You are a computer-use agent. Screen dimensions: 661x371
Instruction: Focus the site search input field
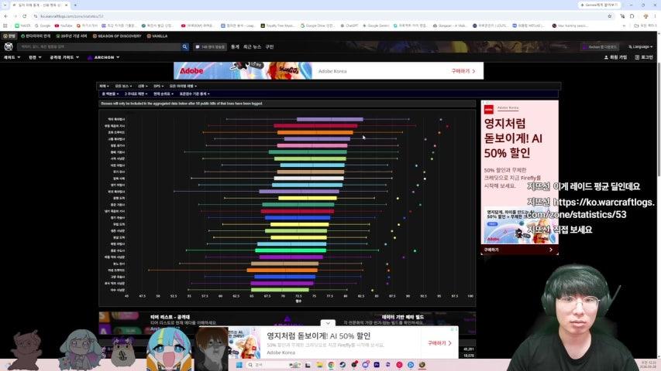click(x=99, y=46)
